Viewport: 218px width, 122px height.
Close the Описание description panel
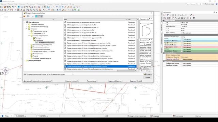[152, 40]
